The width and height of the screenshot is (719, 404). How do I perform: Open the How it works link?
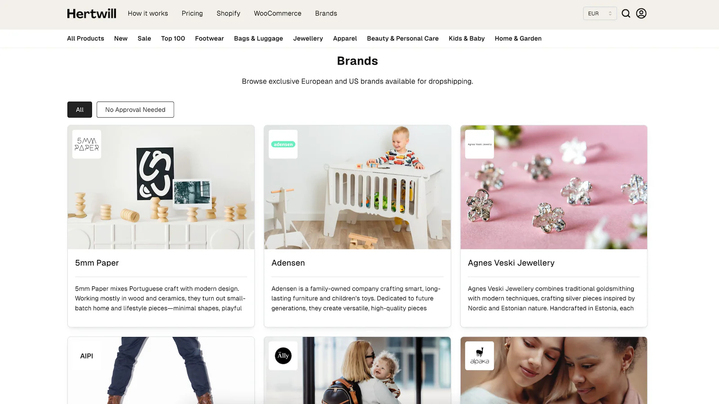point(148,13)
